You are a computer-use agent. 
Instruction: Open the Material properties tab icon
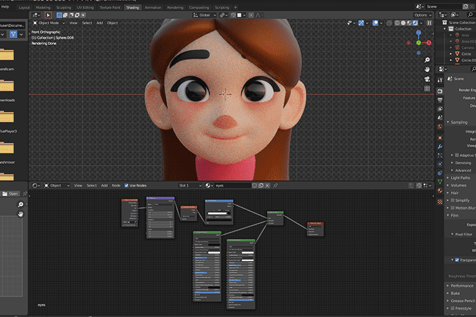click(x=440, y=190)
